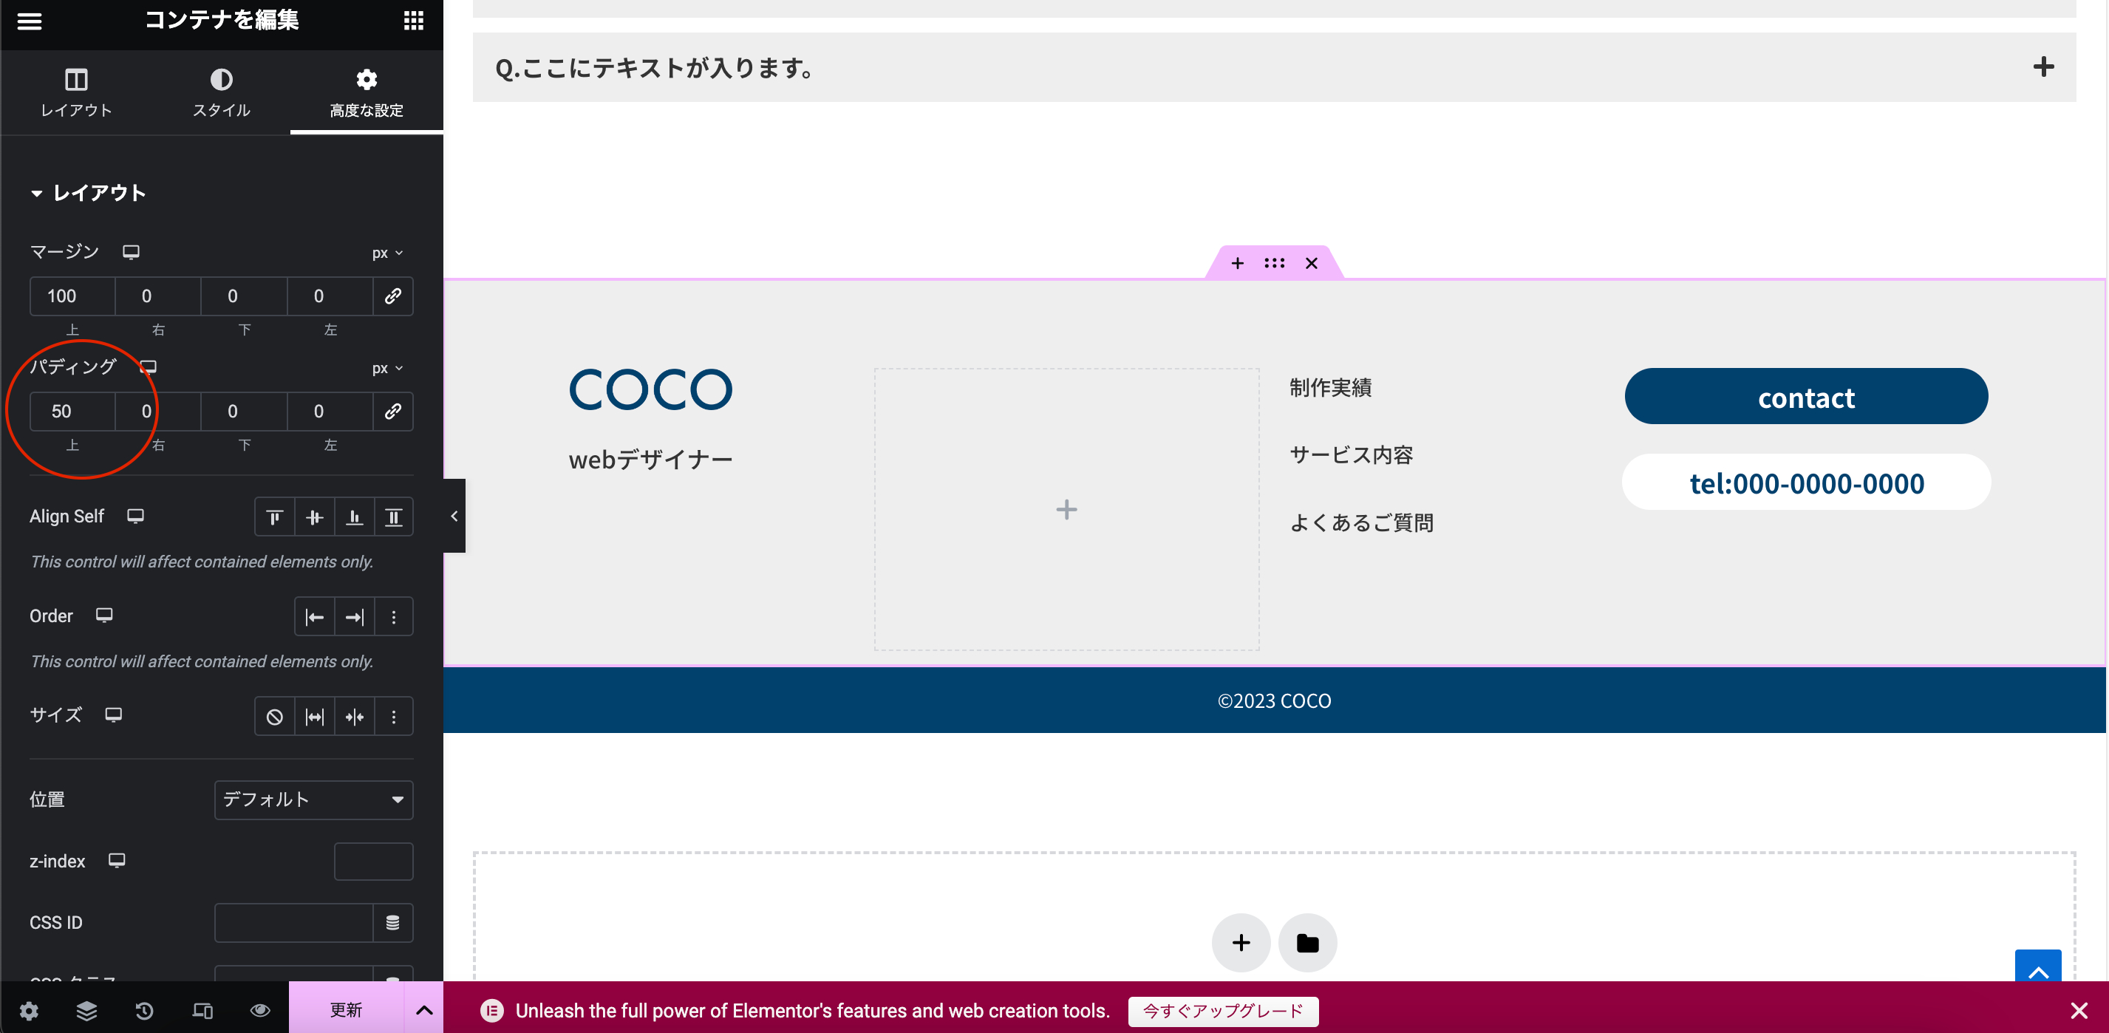Collapse the レイアウト section

[x=89, y=193]
